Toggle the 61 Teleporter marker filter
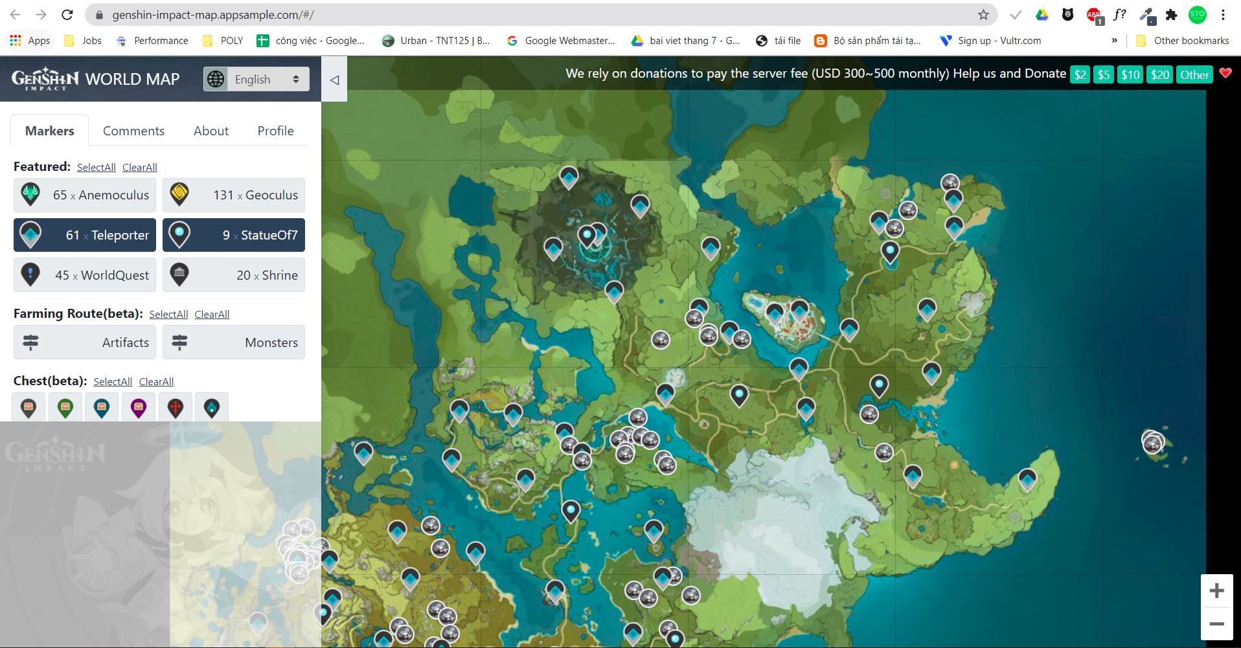Image resolution: width=1241 pixels, height=648 pixels. point(85,235)
